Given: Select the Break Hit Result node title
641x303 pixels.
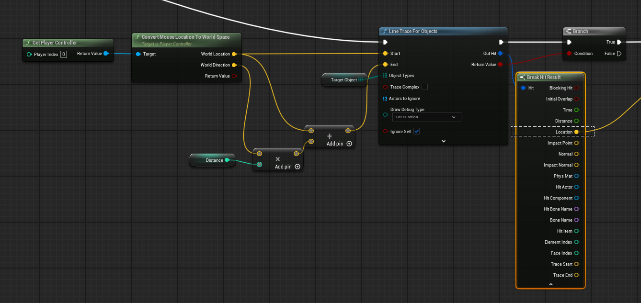Looking at the screenshot, I should click(544, 77).
